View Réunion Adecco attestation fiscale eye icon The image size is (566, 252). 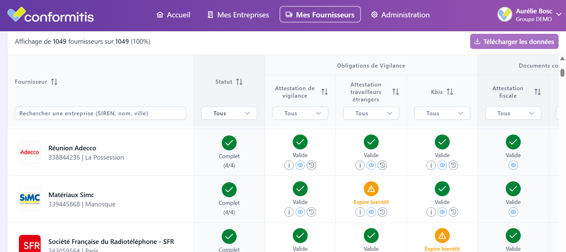(x=513, y=165)
